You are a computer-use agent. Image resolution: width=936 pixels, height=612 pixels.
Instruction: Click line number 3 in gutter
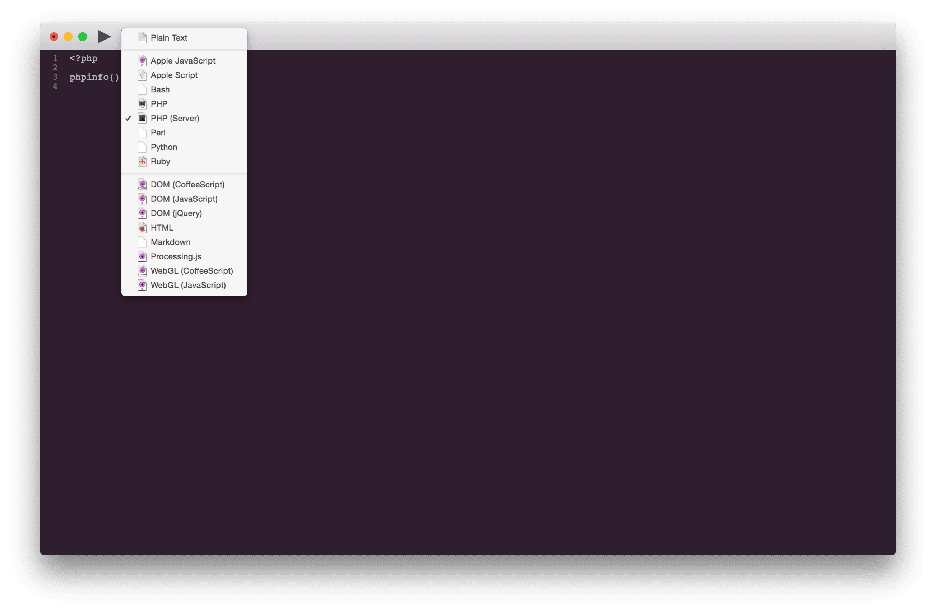point(55,77)
